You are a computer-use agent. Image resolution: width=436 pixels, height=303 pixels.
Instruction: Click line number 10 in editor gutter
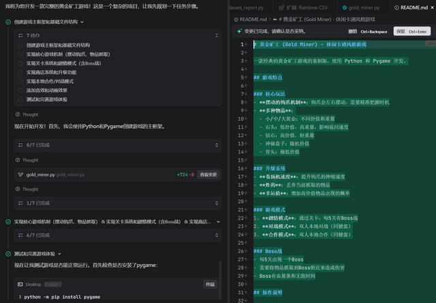click(240, 119)
